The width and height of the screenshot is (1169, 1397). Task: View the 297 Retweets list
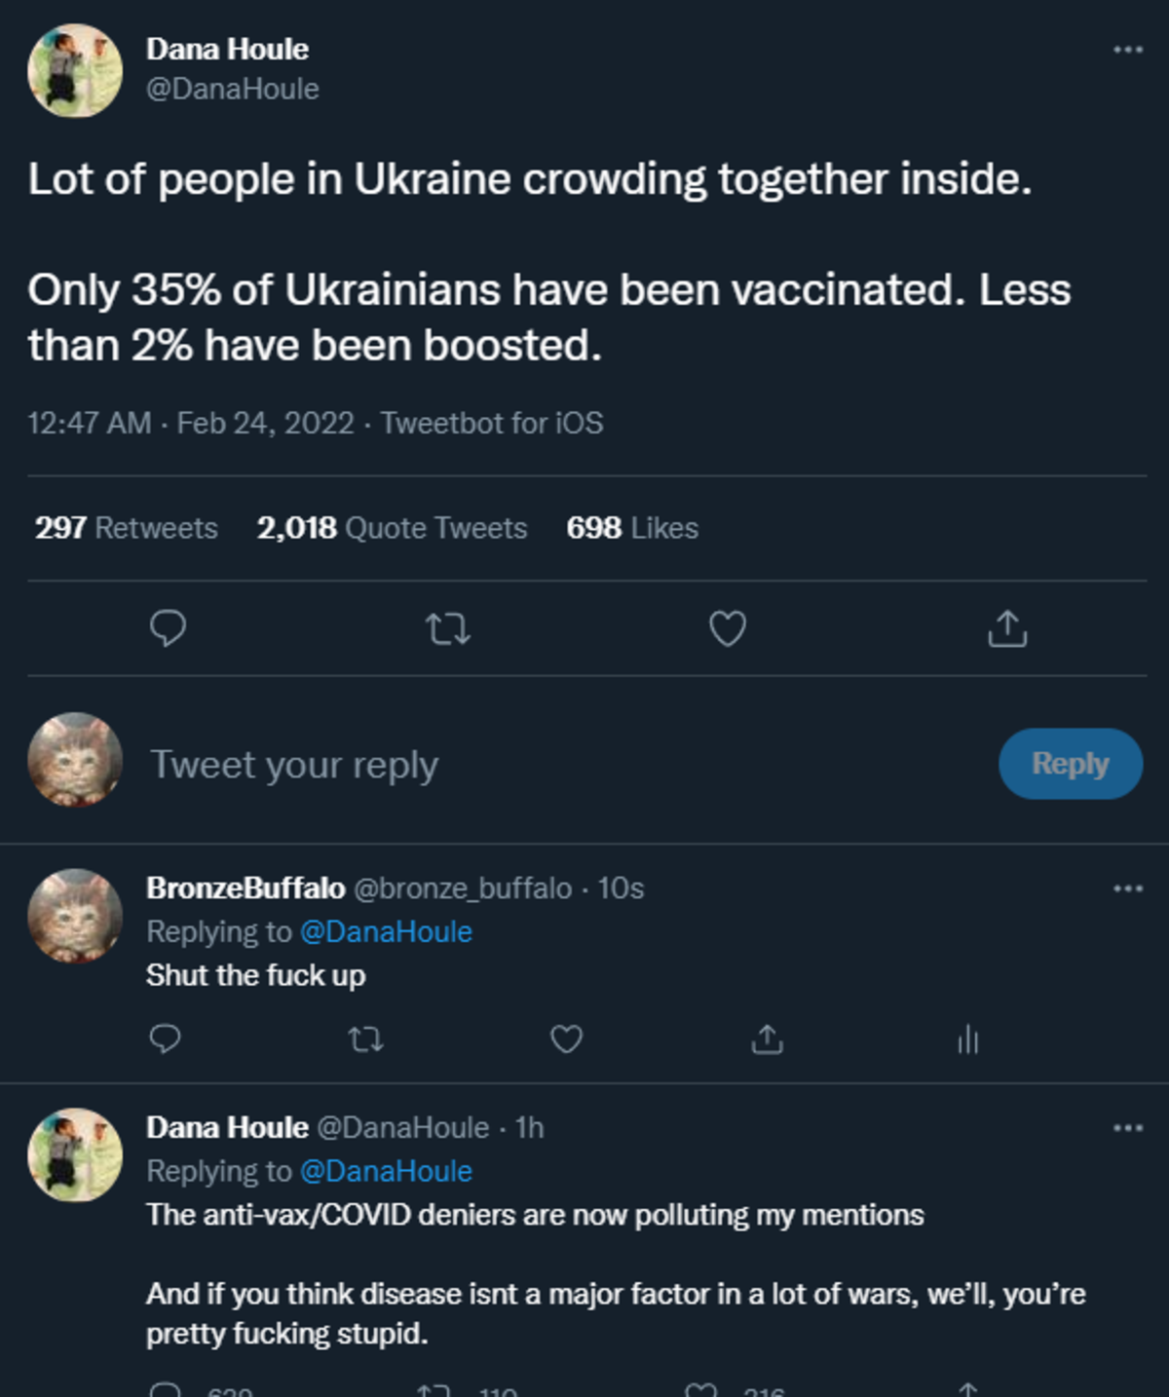coord(127,528)
